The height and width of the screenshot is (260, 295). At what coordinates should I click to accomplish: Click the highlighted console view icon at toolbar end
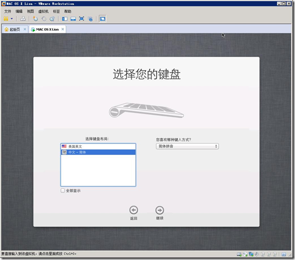[x=103, y=19]
